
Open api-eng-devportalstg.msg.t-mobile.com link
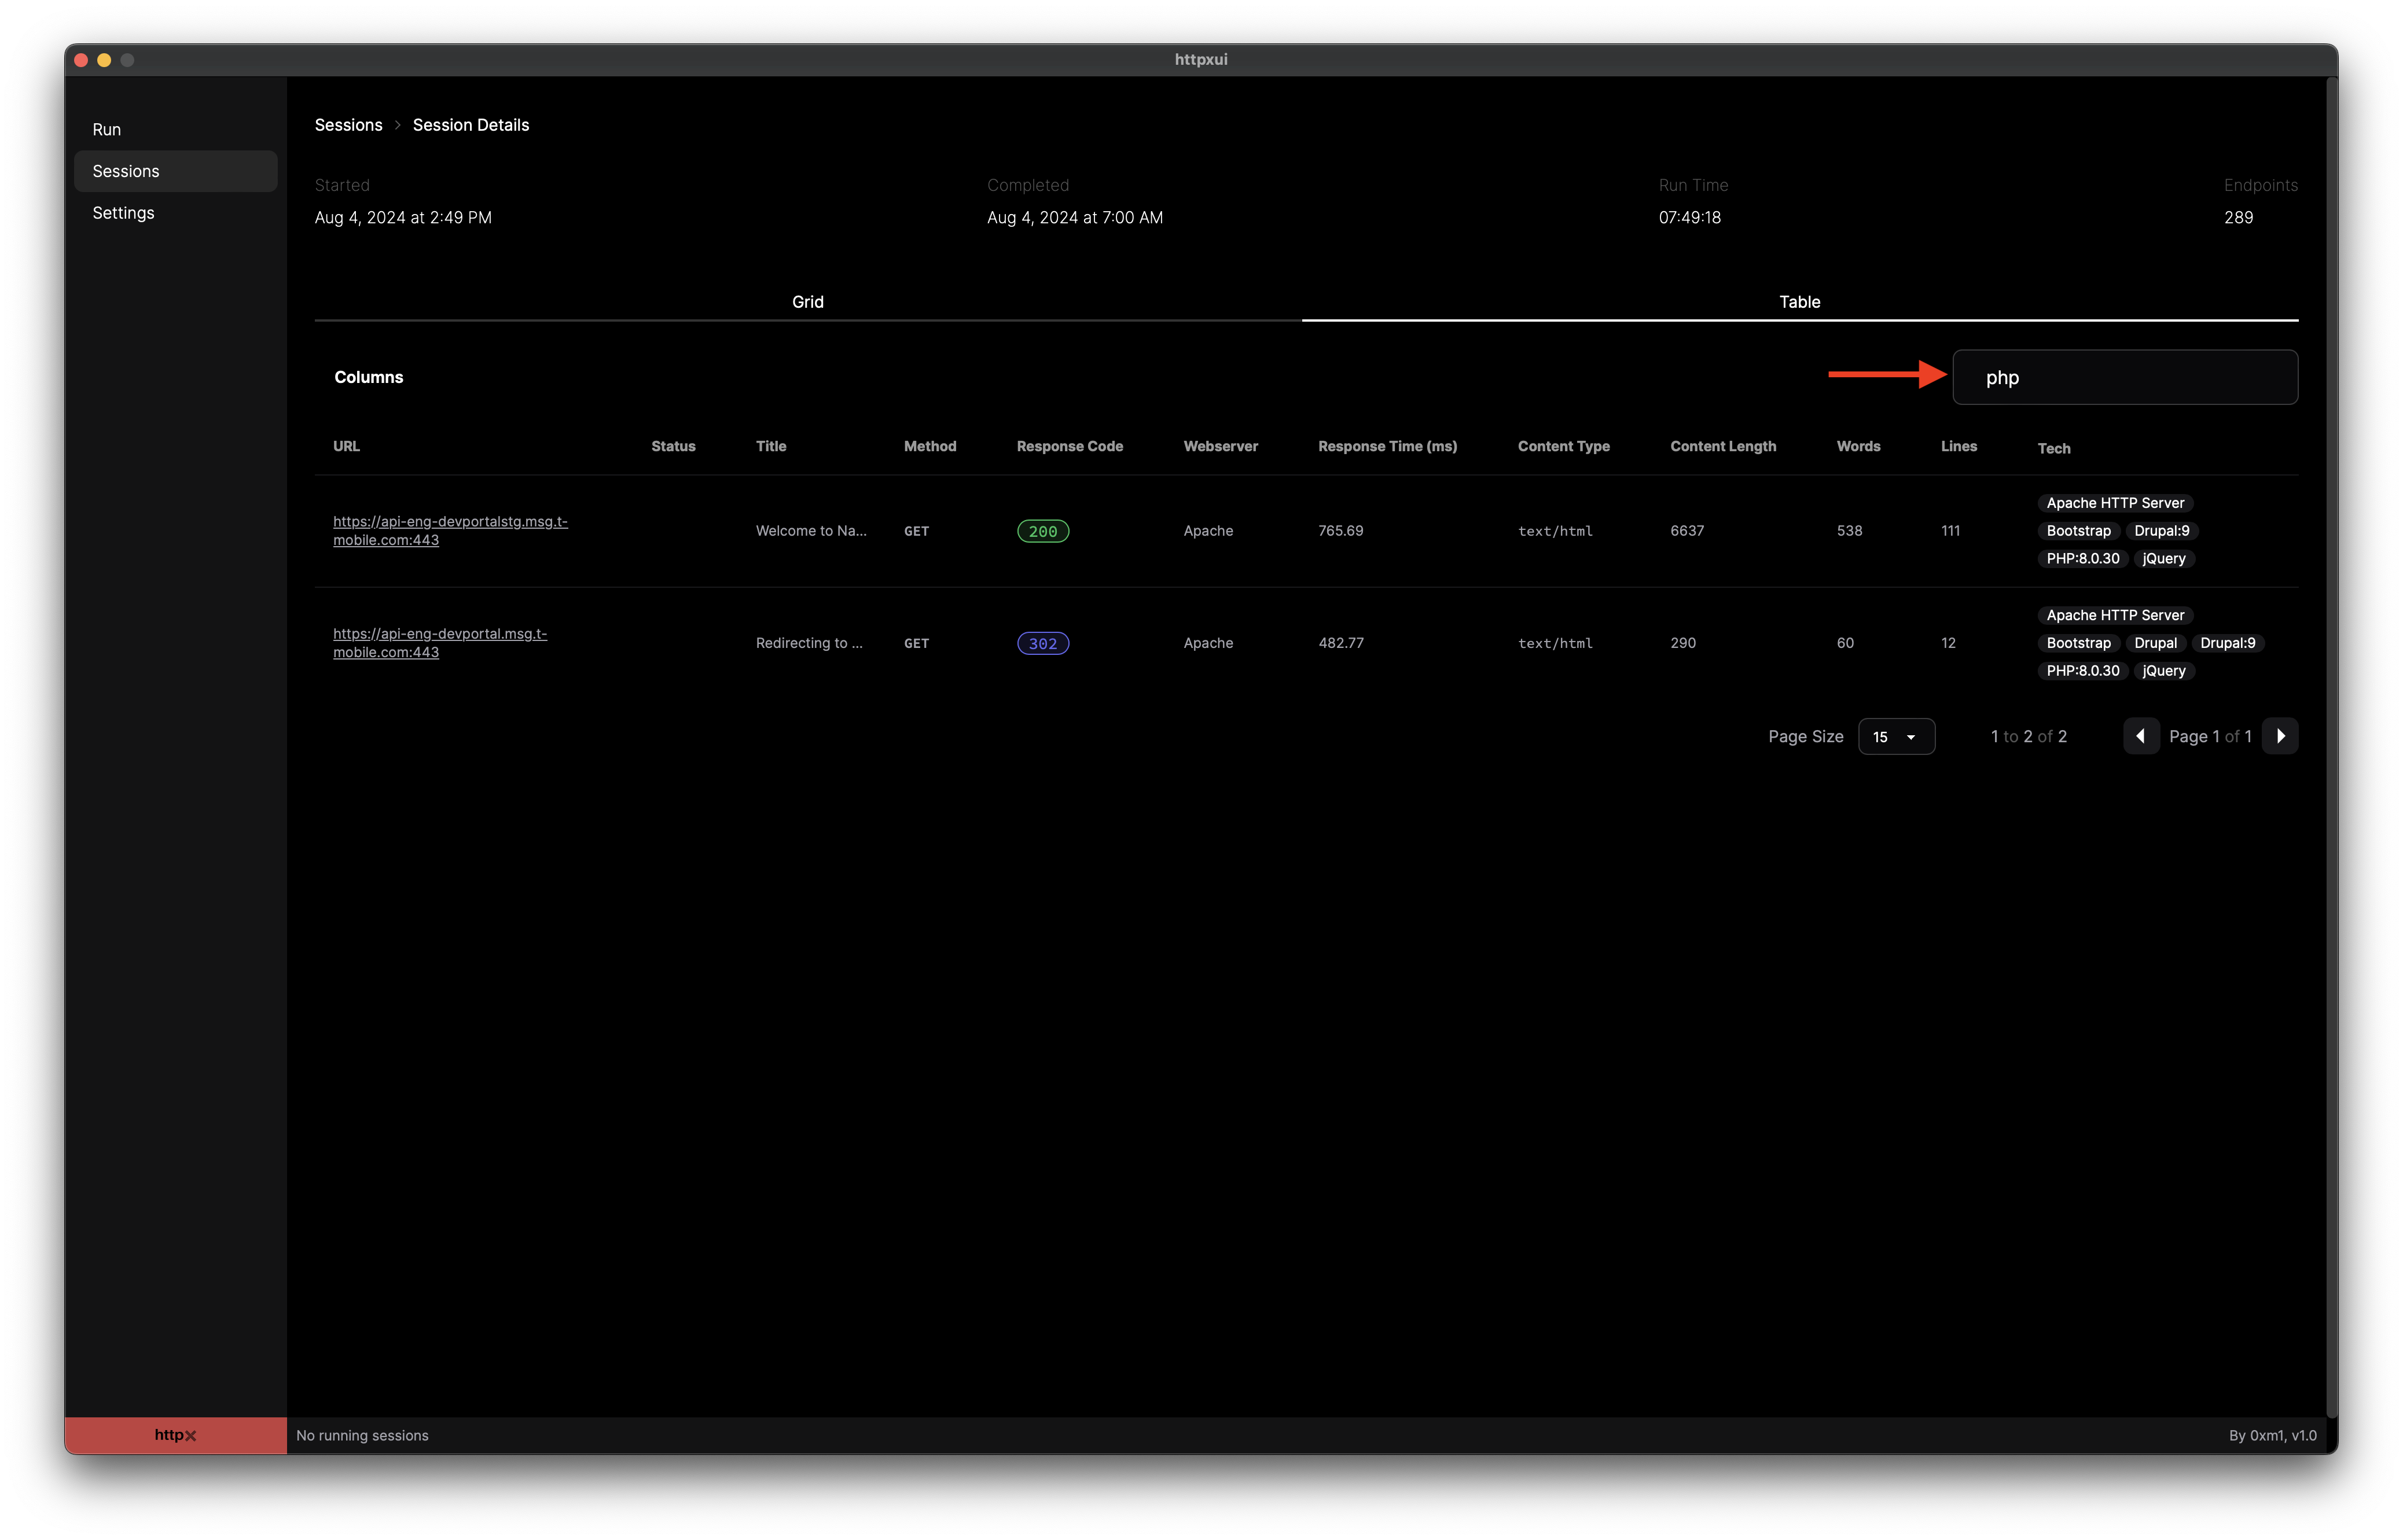(450, 531)
